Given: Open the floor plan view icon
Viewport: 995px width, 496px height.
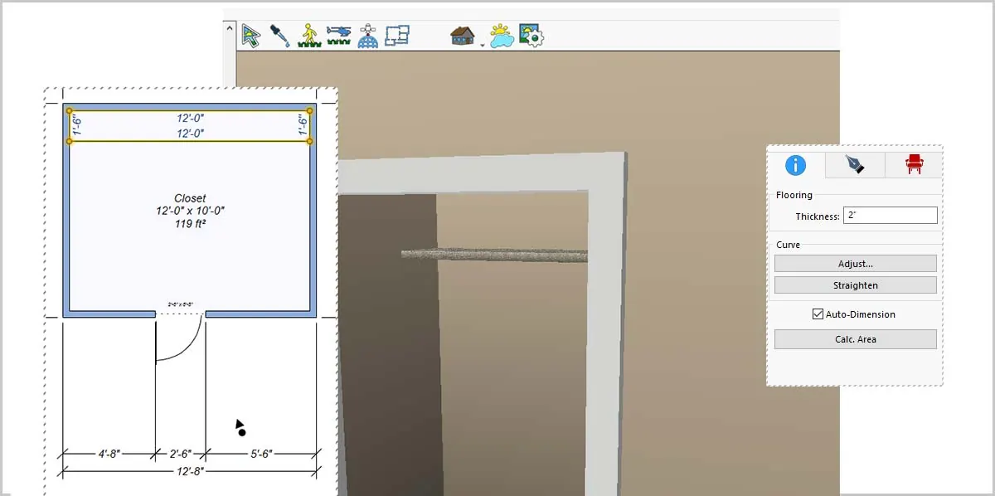Looking at the screenshot, I should (x=398, y=35).
